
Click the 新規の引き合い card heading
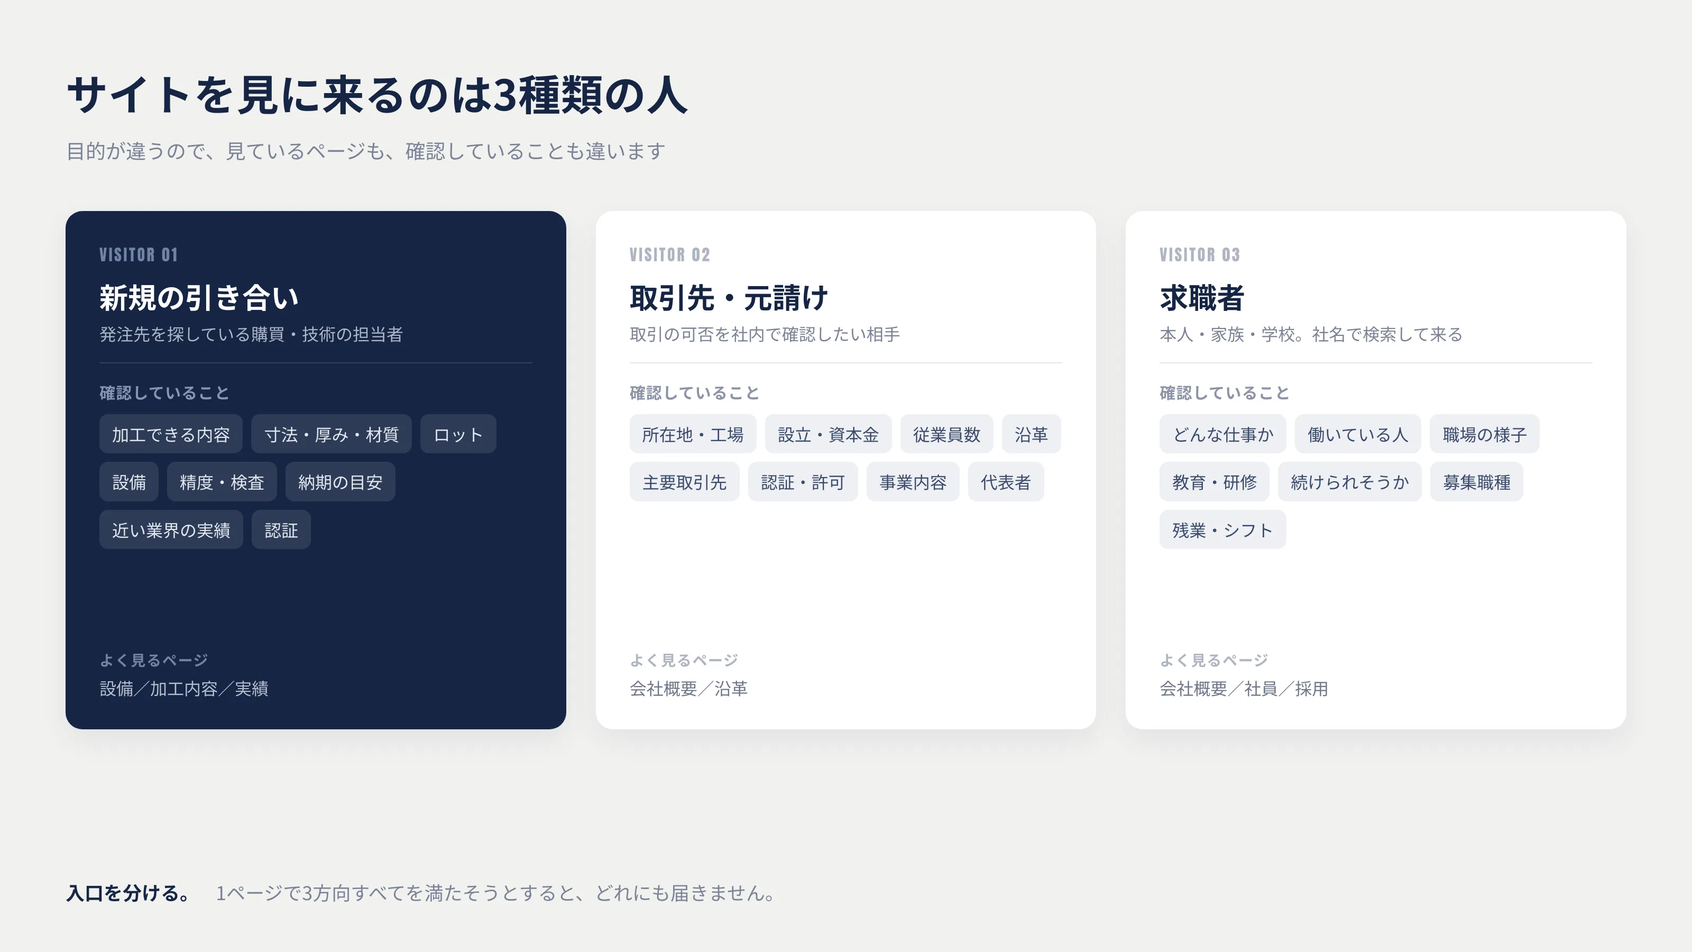click(x=199, y=298)
